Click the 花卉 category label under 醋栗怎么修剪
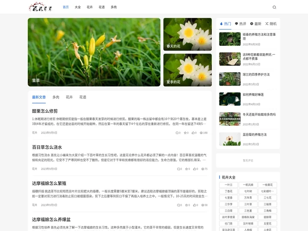The height and width of the screenshot is (231, 308). (35, 133)
